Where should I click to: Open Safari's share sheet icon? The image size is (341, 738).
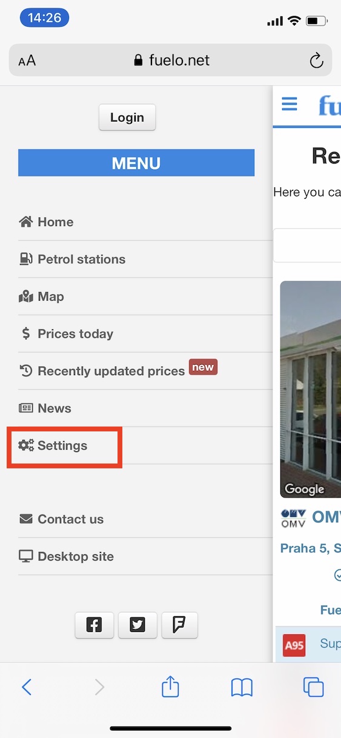[171, 686]
